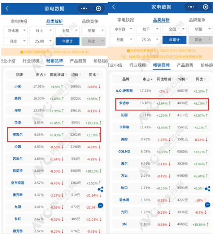
Task: Toggle 年累计 in the left panel
Action: [67, 41]
